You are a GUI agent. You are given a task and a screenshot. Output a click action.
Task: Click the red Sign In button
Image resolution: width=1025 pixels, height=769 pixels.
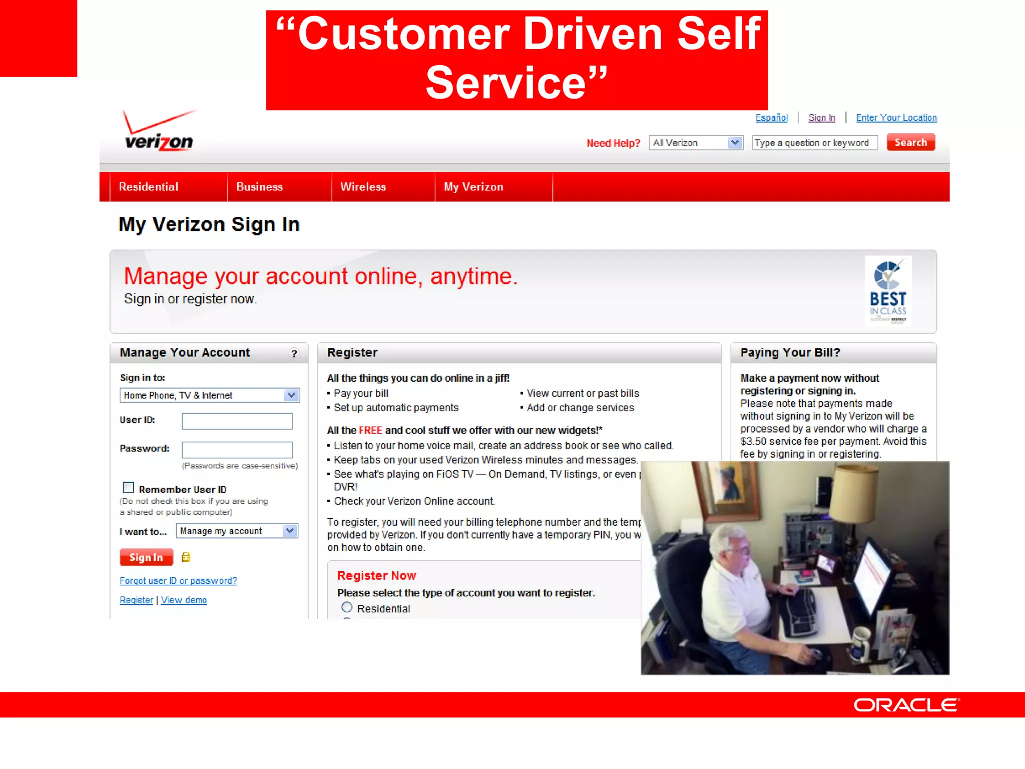(x=146, y=557)
